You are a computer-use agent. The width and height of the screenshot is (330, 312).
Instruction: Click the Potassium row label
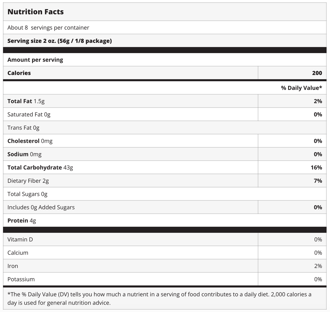pyautogui.click(x=21, y=279)
